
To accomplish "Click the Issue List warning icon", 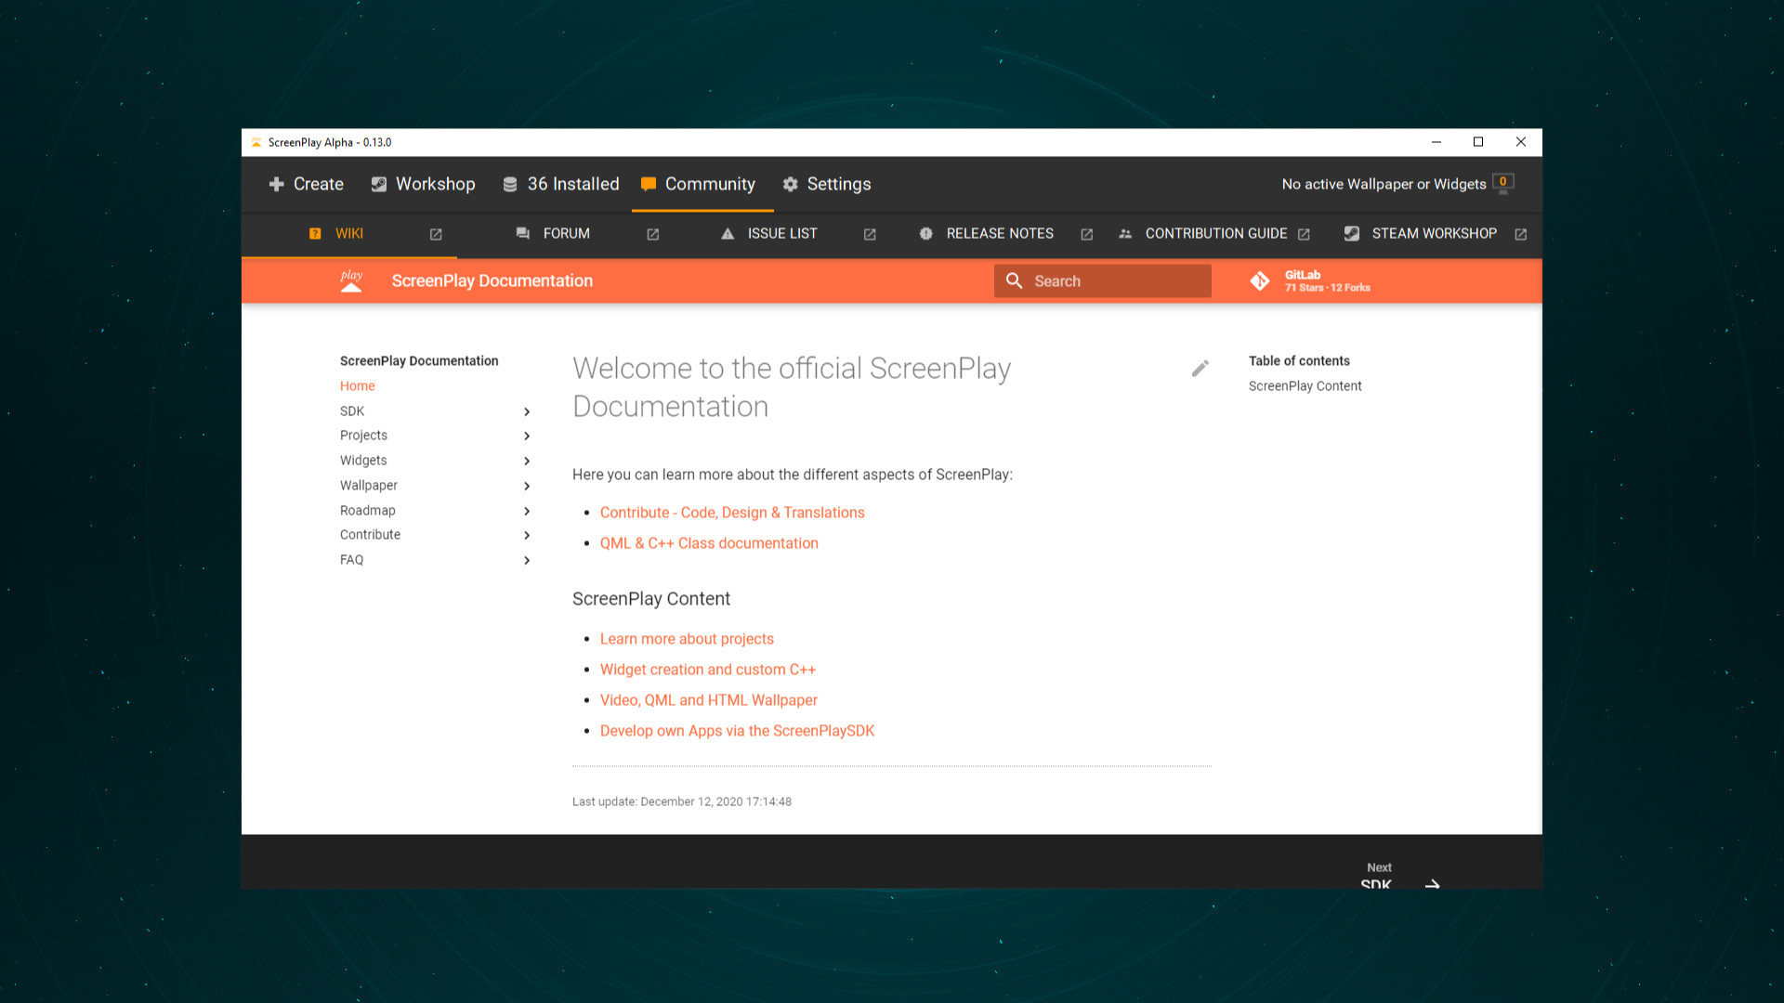I will 728,234.
